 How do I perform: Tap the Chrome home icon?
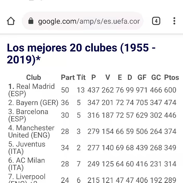(x=11, y=21)
